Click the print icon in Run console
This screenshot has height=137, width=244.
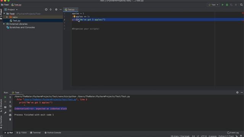pos(10,115)
